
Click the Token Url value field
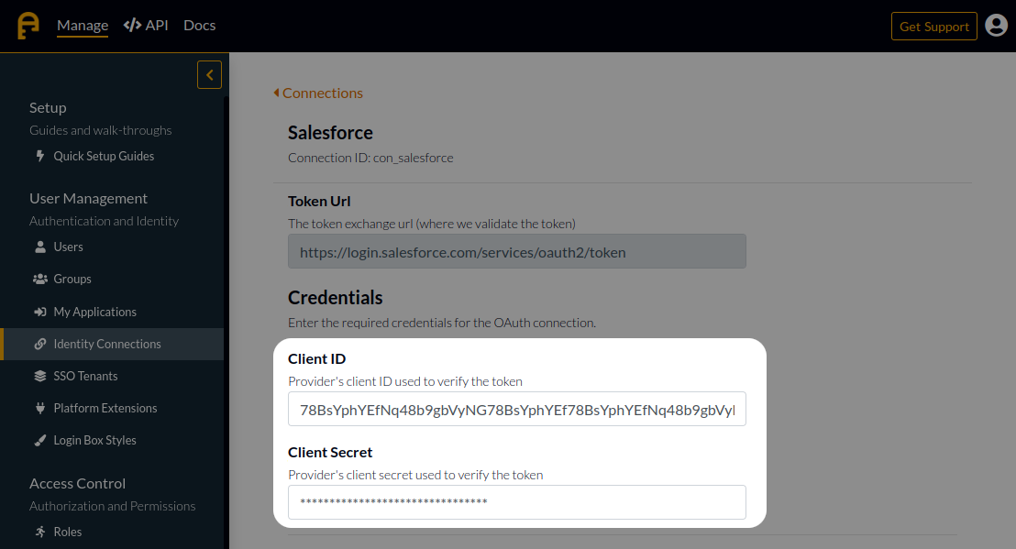pyautogui.click(x=516, y=251)
